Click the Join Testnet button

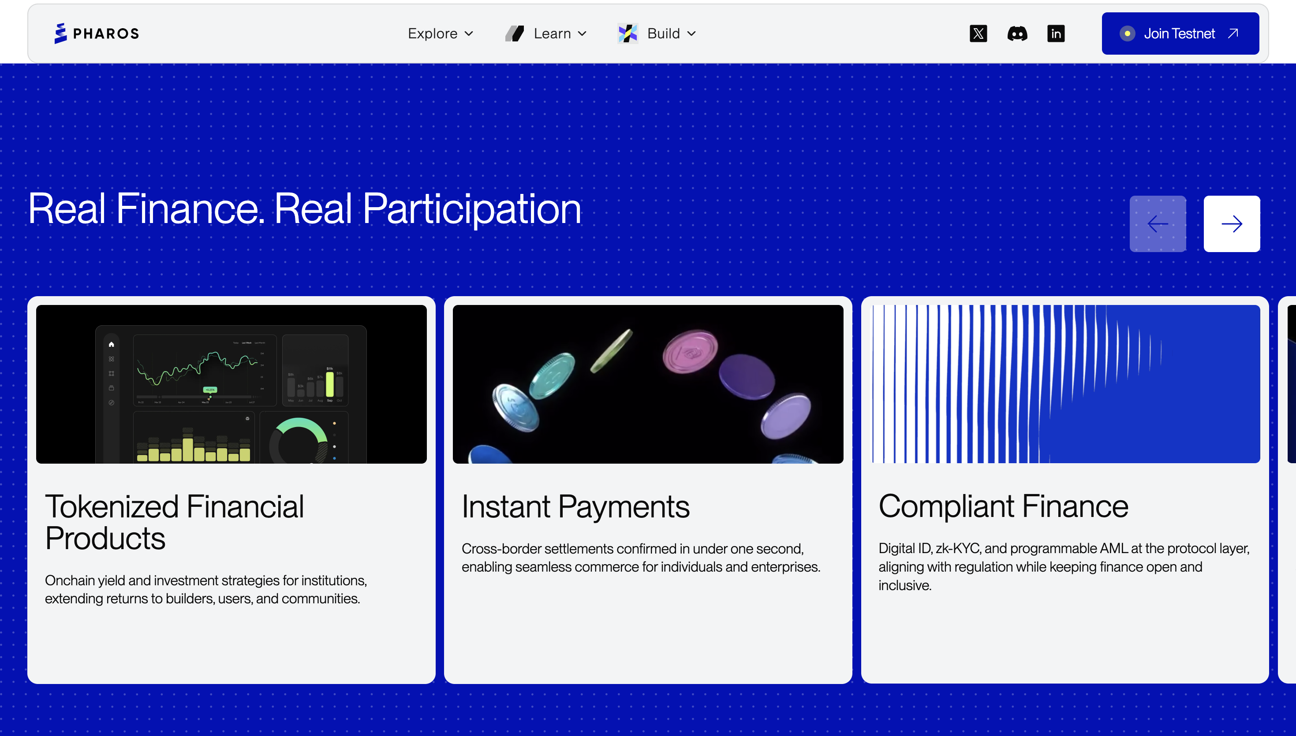(1179, 34)
